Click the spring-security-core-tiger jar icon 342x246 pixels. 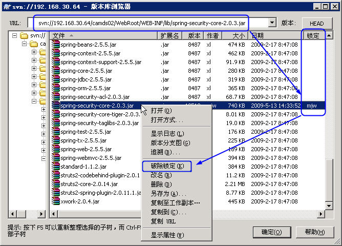(x=56, y=114)
